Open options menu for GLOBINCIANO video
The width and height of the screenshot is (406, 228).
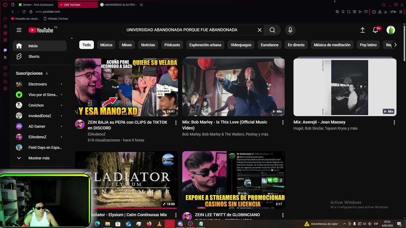[x=283, y=215]
